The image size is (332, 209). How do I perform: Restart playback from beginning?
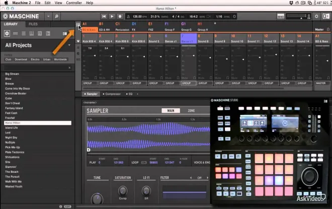pyautogui.click(x=104, y=16)
